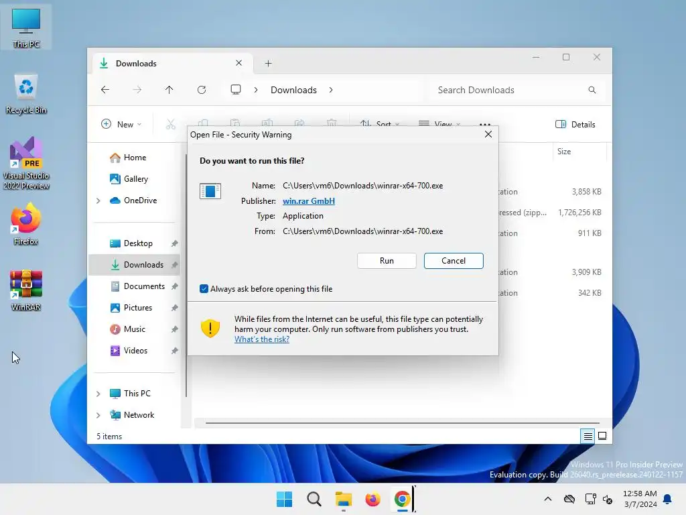
Task: Switch to large thumbnails view icon
Action: pyautogui.click(x=602, y=436)
